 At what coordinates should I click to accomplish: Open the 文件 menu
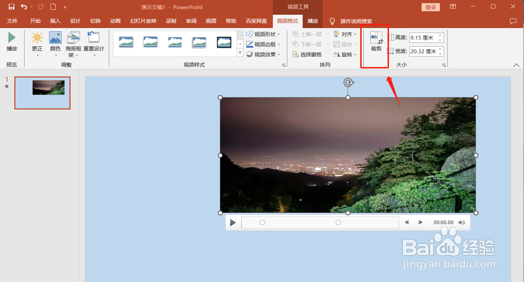click(x=12, y=21)
